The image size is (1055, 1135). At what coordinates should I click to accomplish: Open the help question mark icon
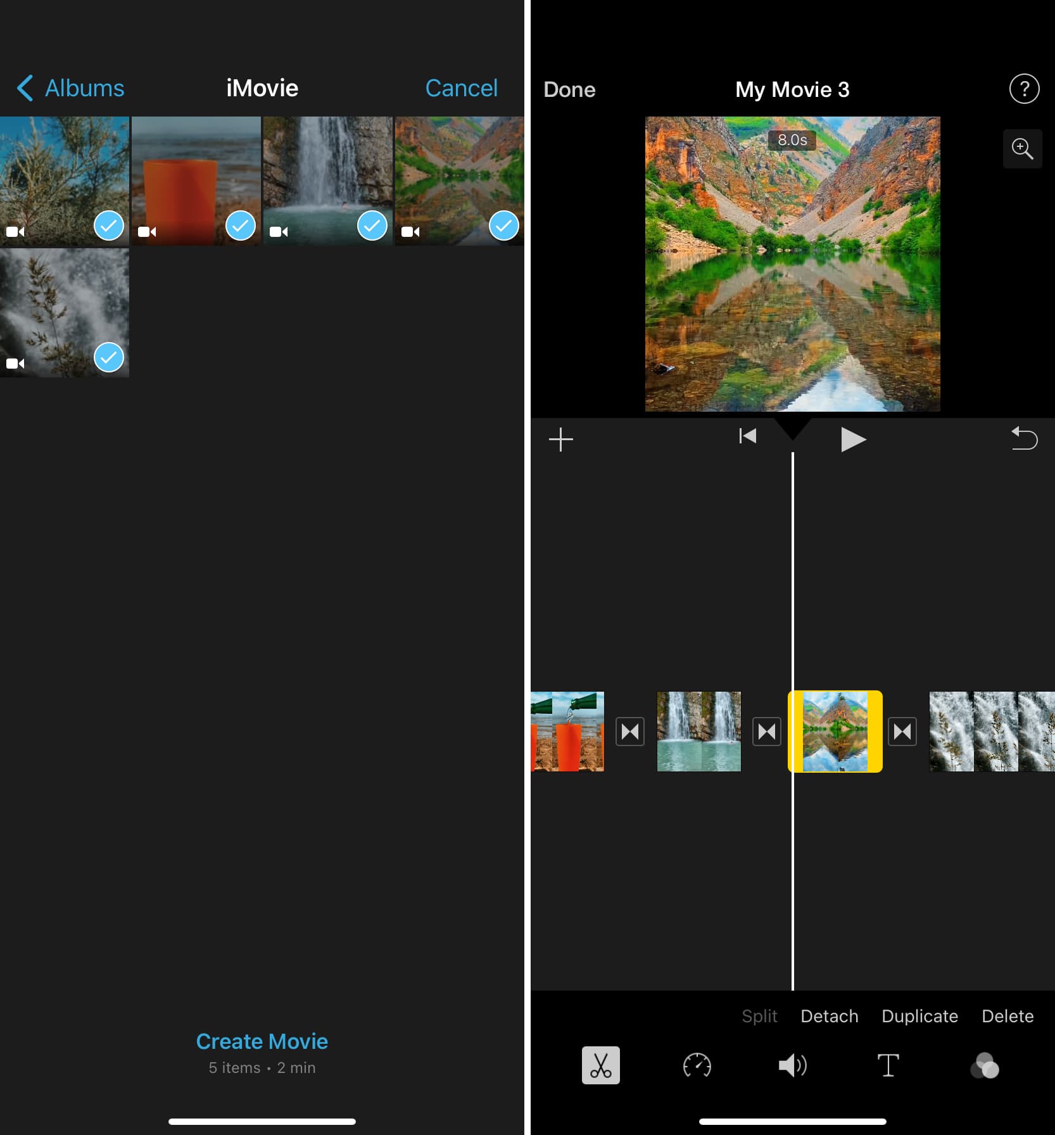click(x=1024, y=89)
